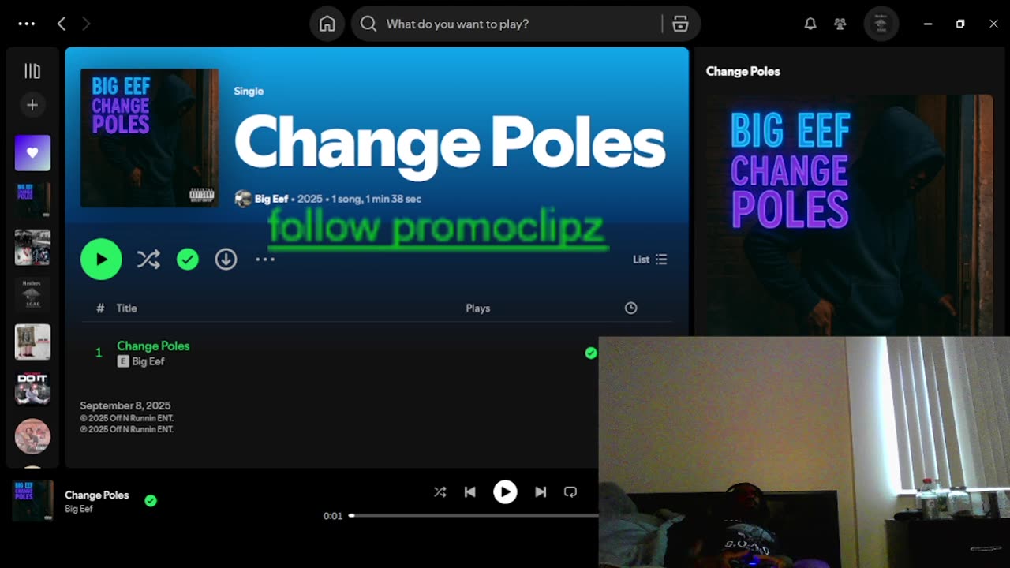Open the DO IT sidebar album
1010x568 pixels.
pos(32,389)
